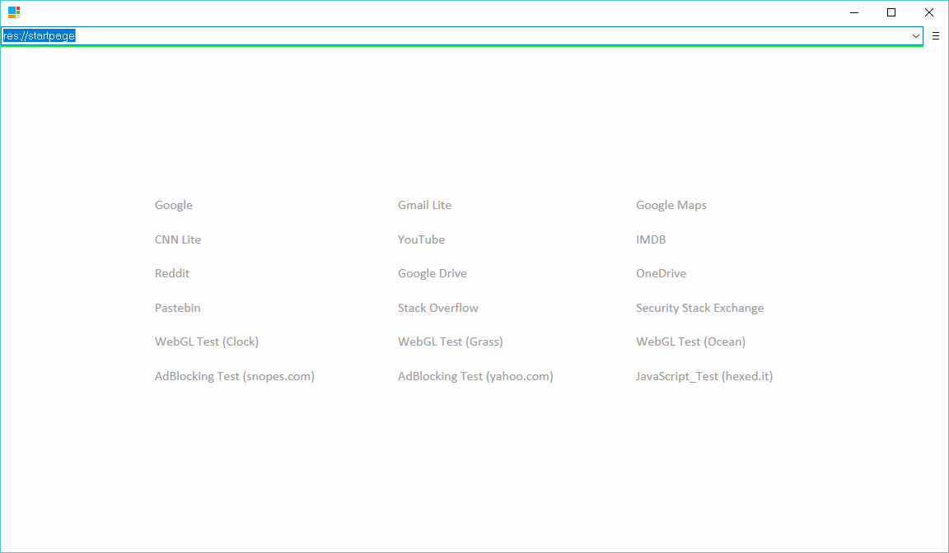Image resolution: width=949 pixels, height=553 pixels.
Task: Go to the YouTube link
Action: pyautogui.click(x=421, y=239)
